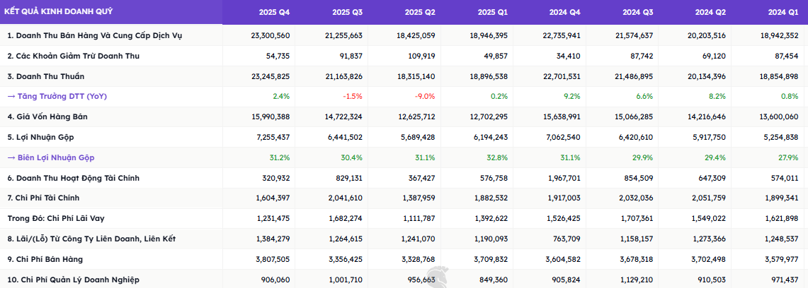
Task: Click the horse watermark logo
Action: 438,277
